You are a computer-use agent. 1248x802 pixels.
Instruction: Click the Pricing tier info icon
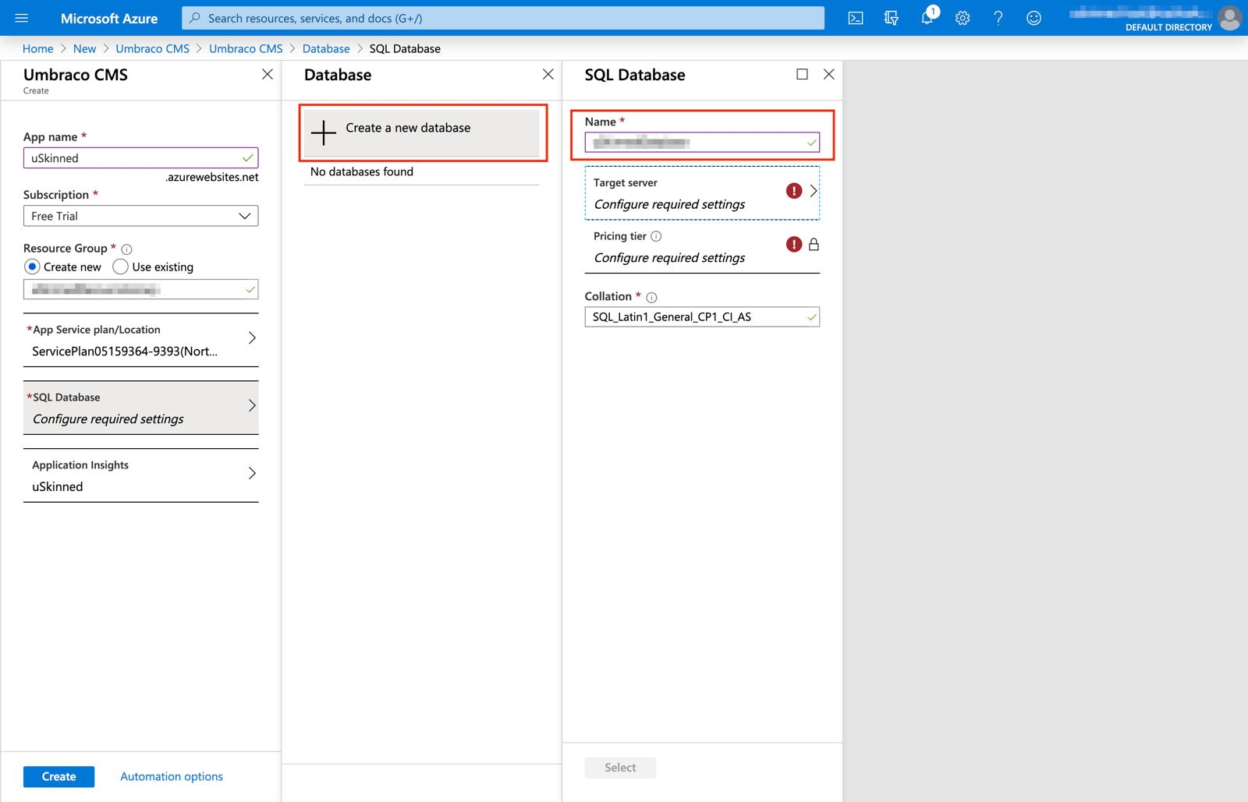[x=656, y=236]
